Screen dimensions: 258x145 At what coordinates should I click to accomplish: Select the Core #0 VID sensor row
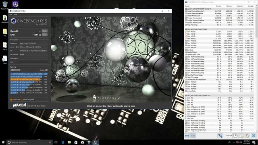click(x=220, y=32)
